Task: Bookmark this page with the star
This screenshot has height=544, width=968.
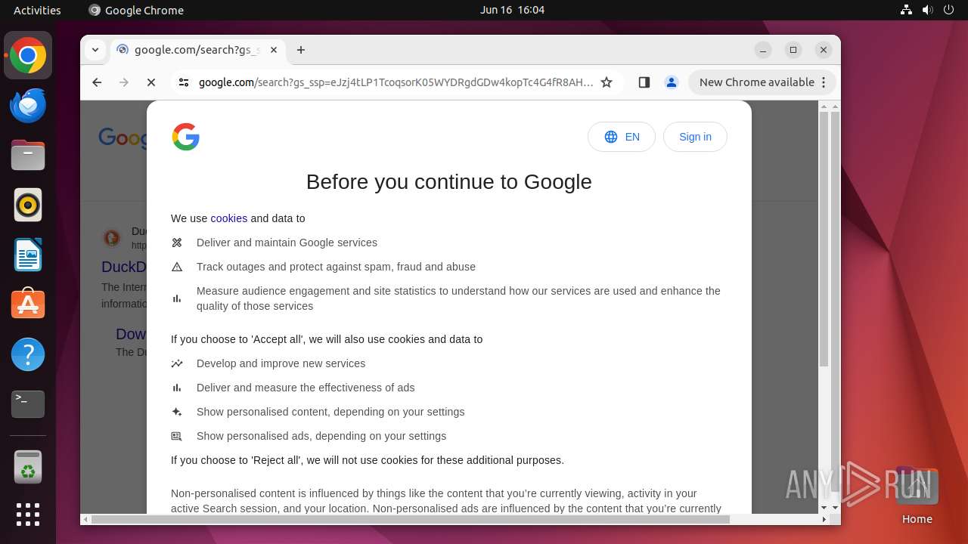Action: pos(607,82)
